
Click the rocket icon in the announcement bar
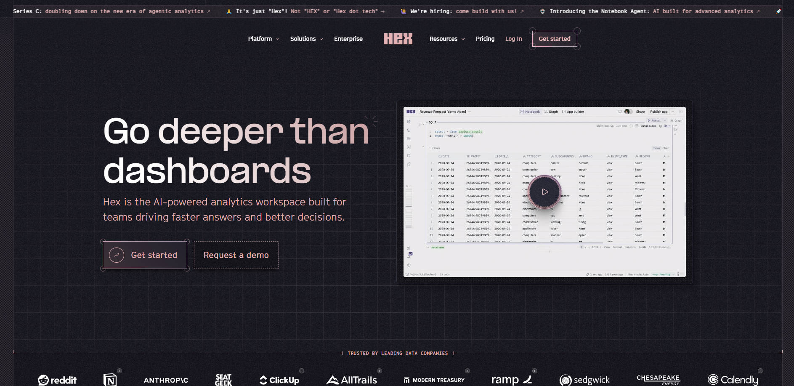pyautogui.click(x=778, y=11)
